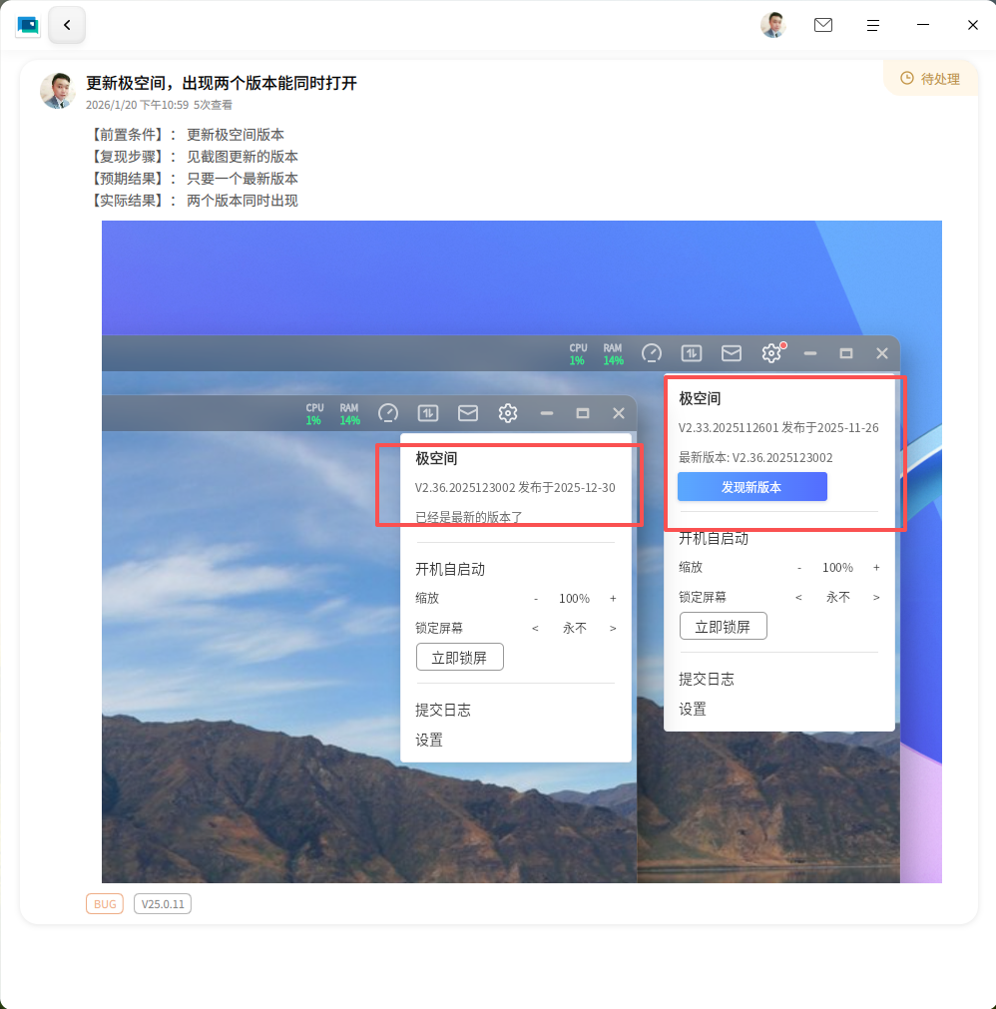Open the hamburger menu at top right
The width and height of the screenshot is (996, 1009).
tap(873, 25)
